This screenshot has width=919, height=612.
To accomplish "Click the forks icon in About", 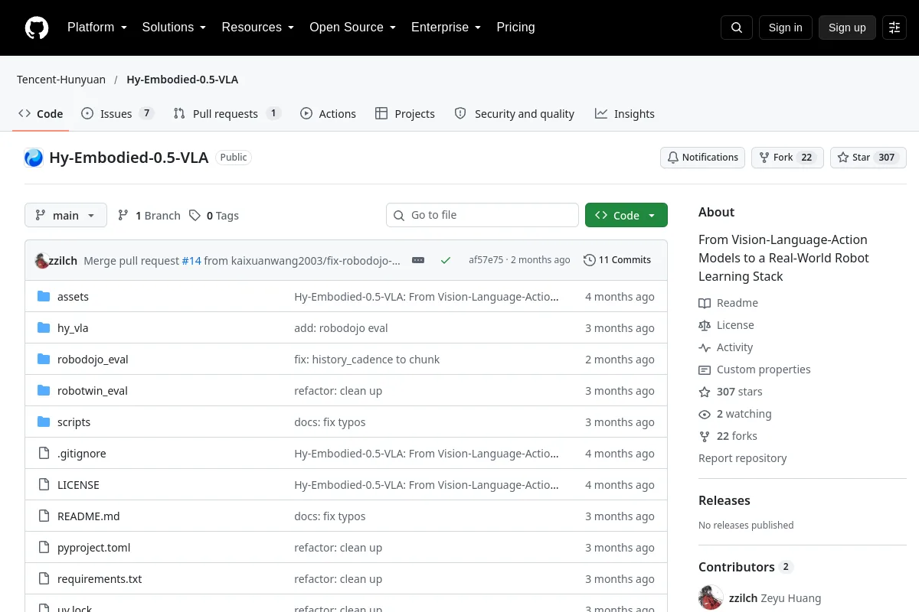I will [705, 436].
